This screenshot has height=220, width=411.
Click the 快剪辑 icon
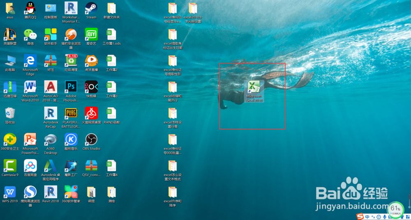pos(91,89)
